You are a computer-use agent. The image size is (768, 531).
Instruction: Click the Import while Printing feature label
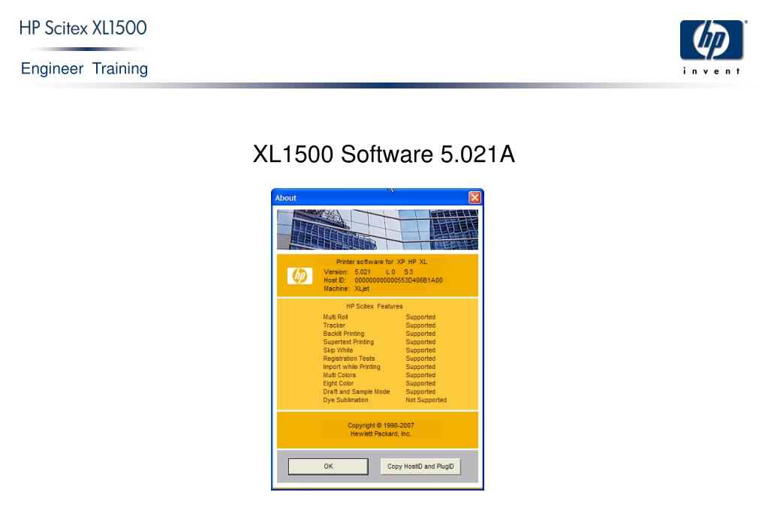click(351, 367)
